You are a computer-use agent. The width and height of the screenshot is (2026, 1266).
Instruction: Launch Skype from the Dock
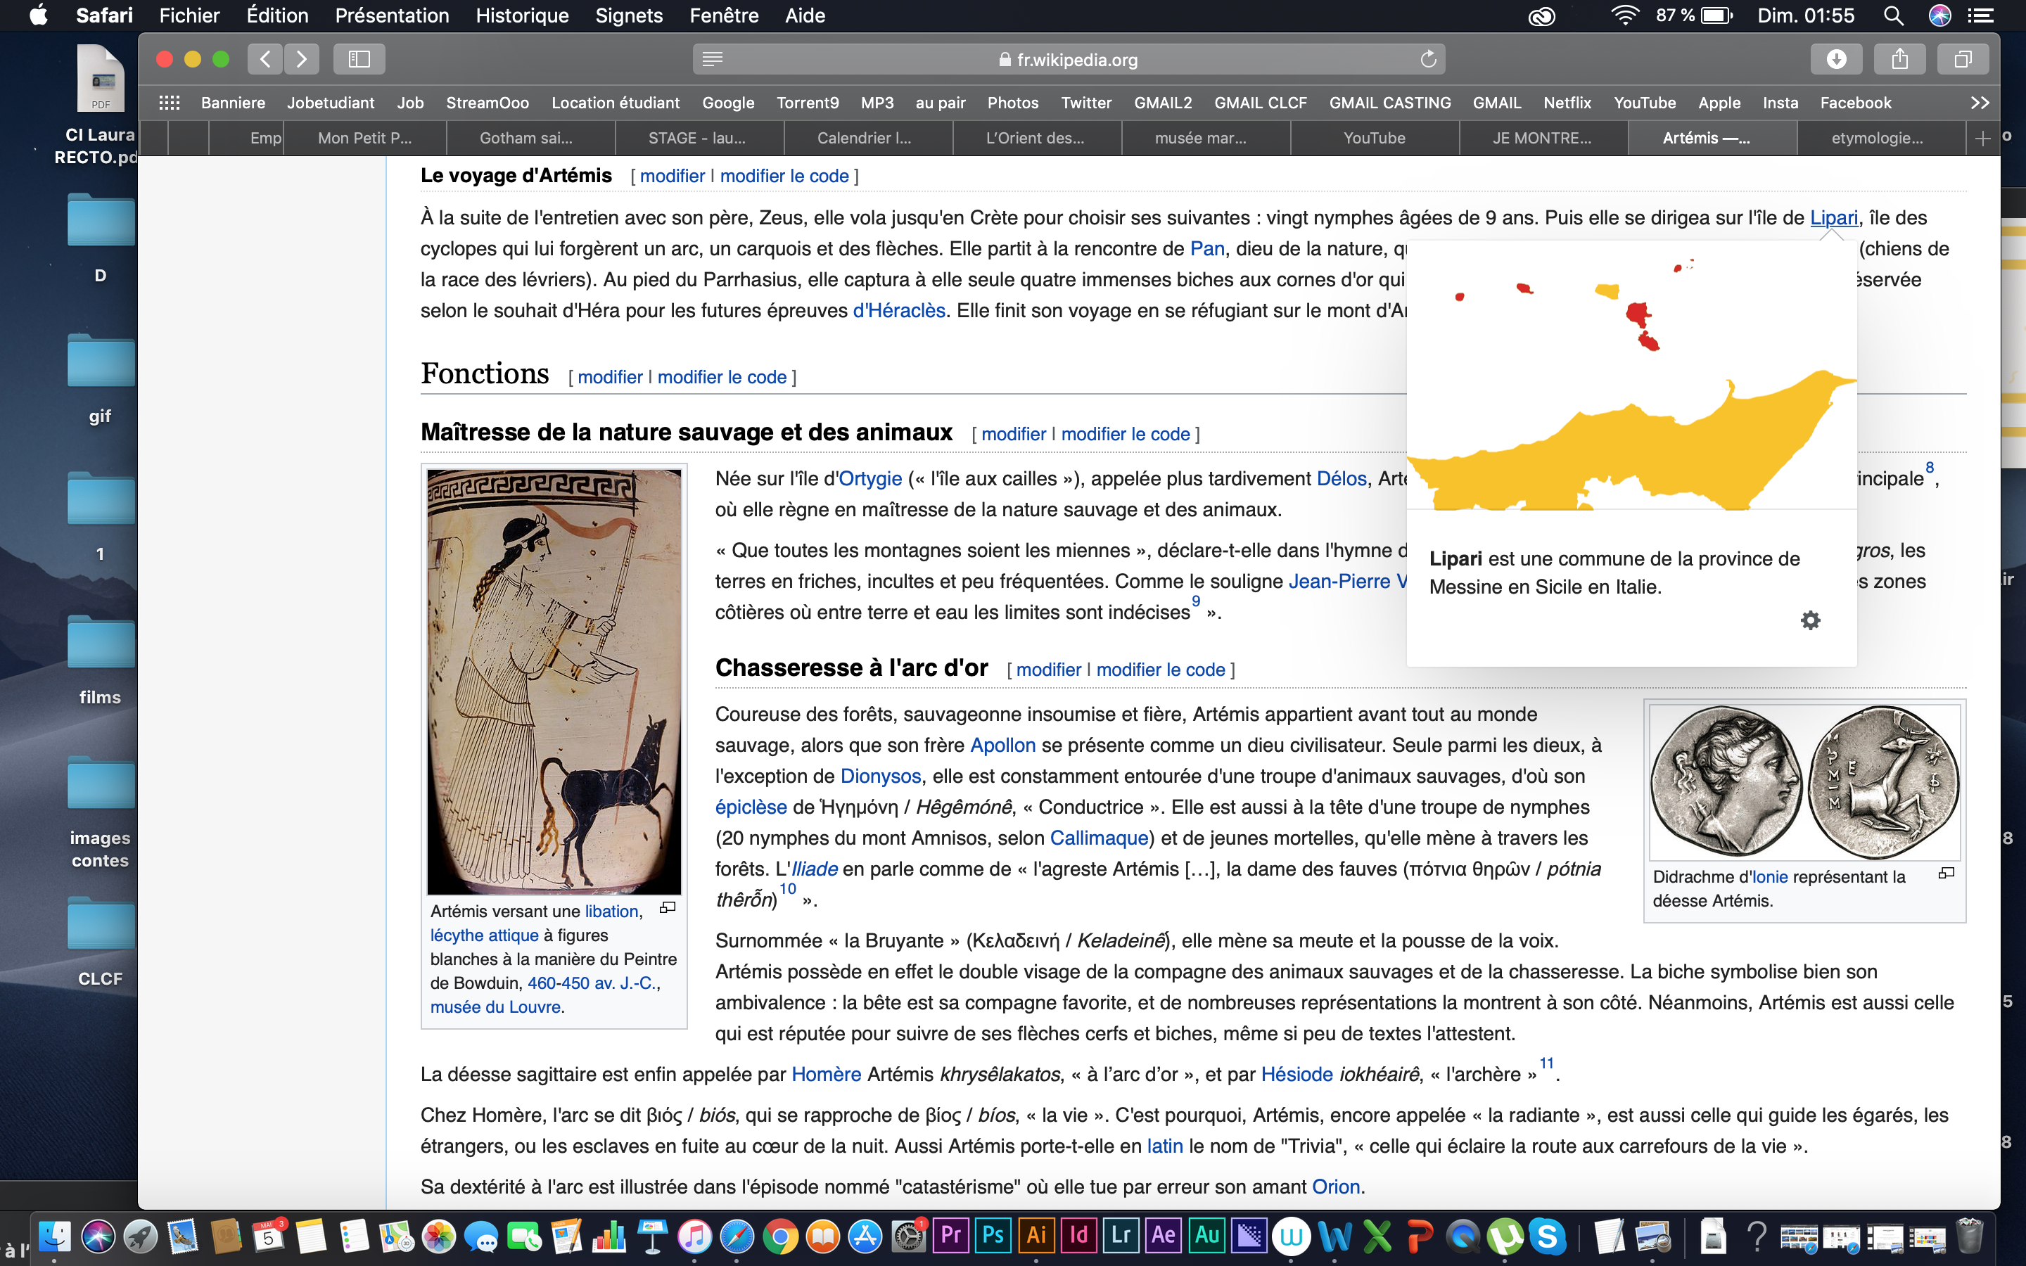[1547, 1236]
